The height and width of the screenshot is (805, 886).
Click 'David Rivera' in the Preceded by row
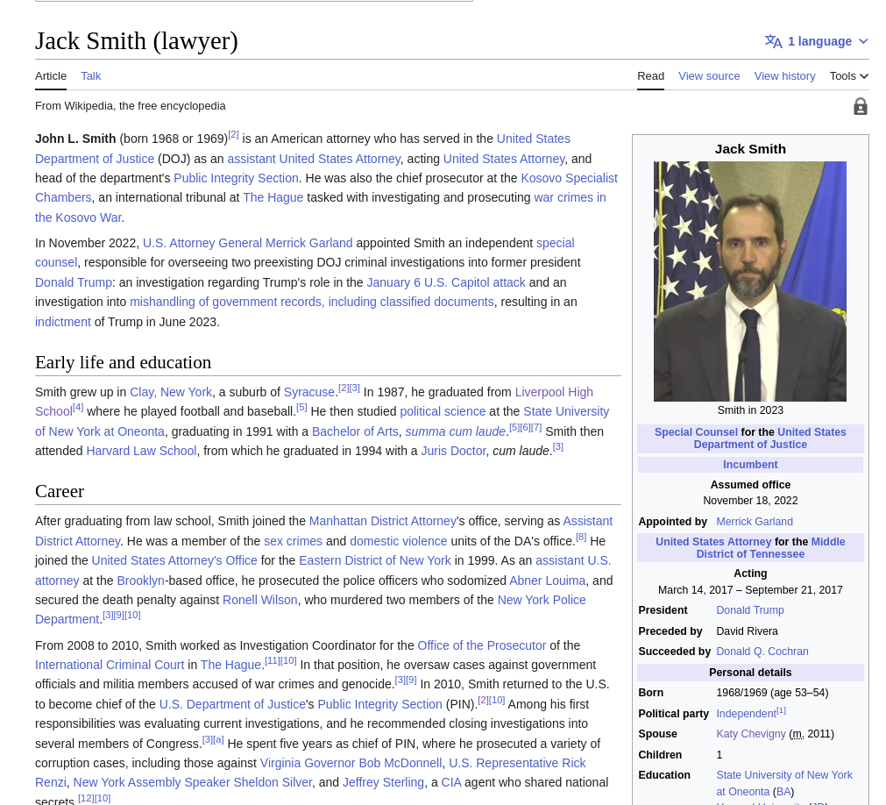click(747, 631)
